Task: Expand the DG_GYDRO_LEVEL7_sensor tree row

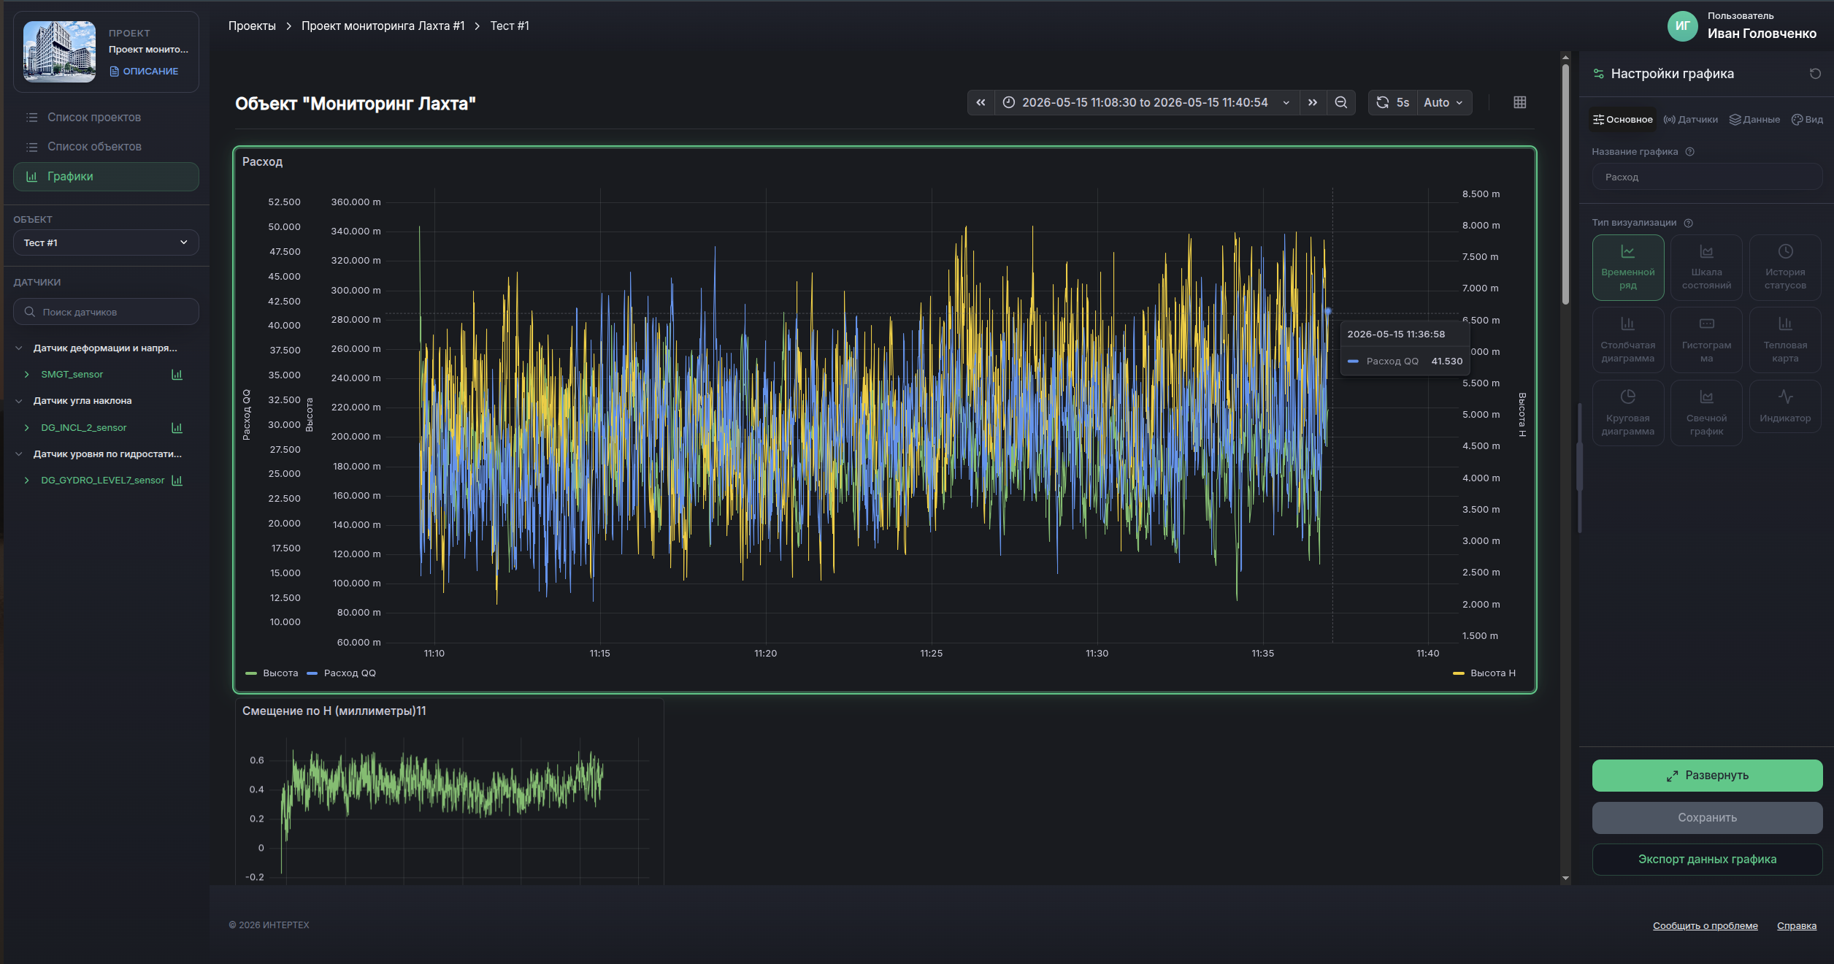Action: (x=27, y=481)
